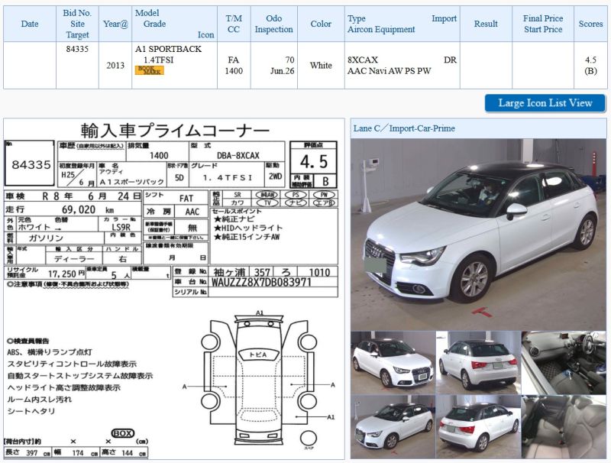This screenshot has height=463, width=611.
Task: Click the Model Grade Icon column header
Action: tap(175, 24)
